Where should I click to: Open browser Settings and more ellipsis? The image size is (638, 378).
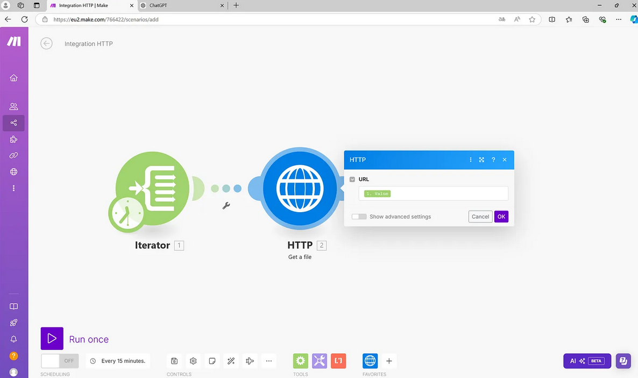(x=619, y=19)
